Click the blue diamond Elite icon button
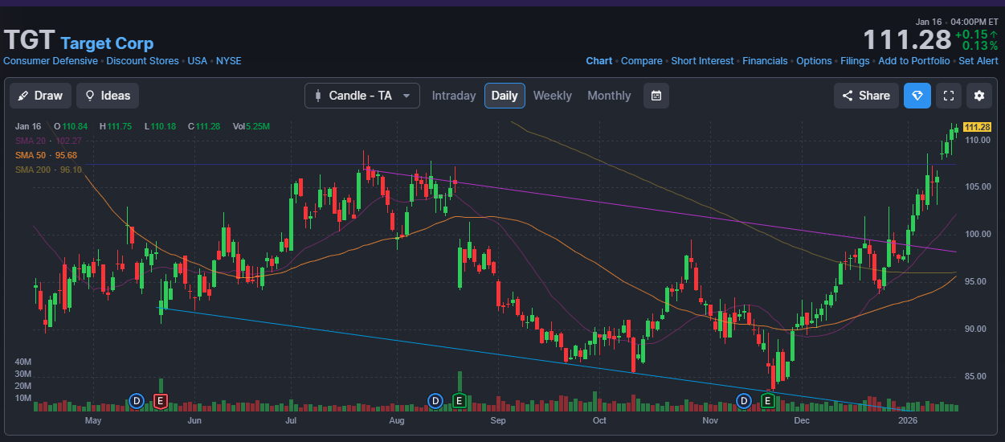This screenshot has width=1005, height=442. point(917,96)
